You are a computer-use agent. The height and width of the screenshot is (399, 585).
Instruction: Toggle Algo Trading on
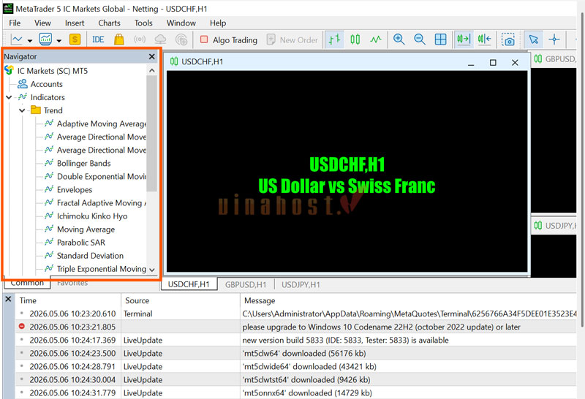229,39
